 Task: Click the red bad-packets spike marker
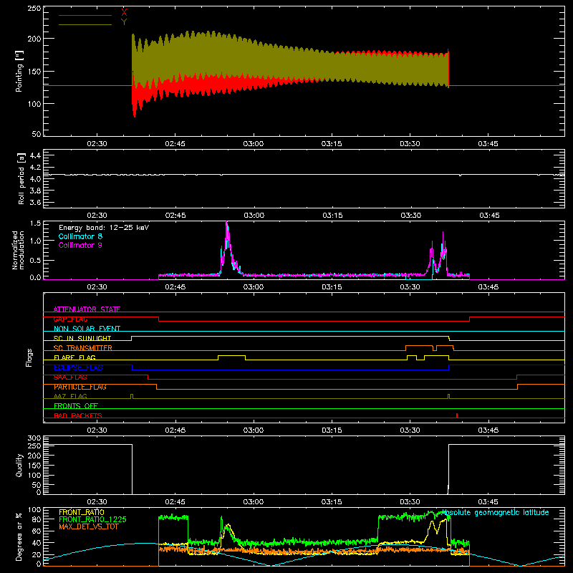coord(457,415)
